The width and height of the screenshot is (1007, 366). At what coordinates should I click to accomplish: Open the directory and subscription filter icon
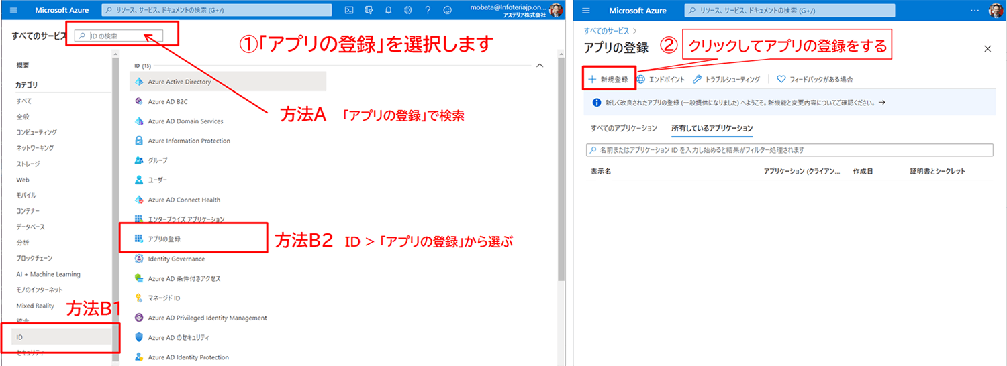click(369, 10)
